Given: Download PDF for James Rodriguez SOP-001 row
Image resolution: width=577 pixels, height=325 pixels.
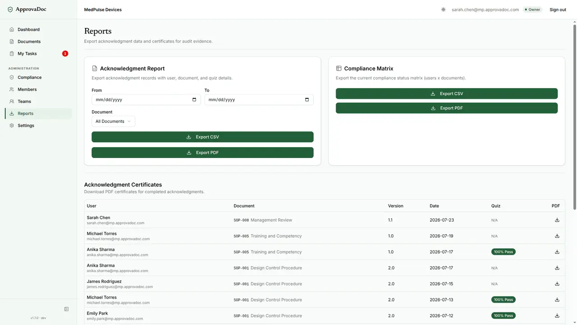Looking at the screenshot, I should tap(557, 283).
